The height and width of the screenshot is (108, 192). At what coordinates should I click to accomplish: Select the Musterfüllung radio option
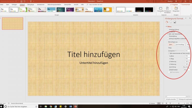(168, 36)
